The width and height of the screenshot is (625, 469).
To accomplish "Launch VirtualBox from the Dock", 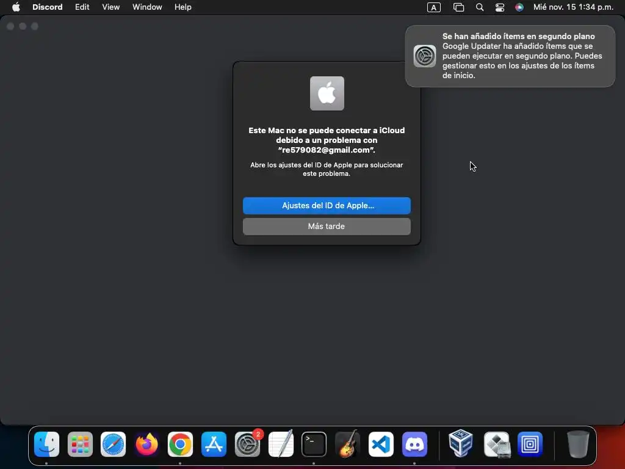I will point(461,443).
